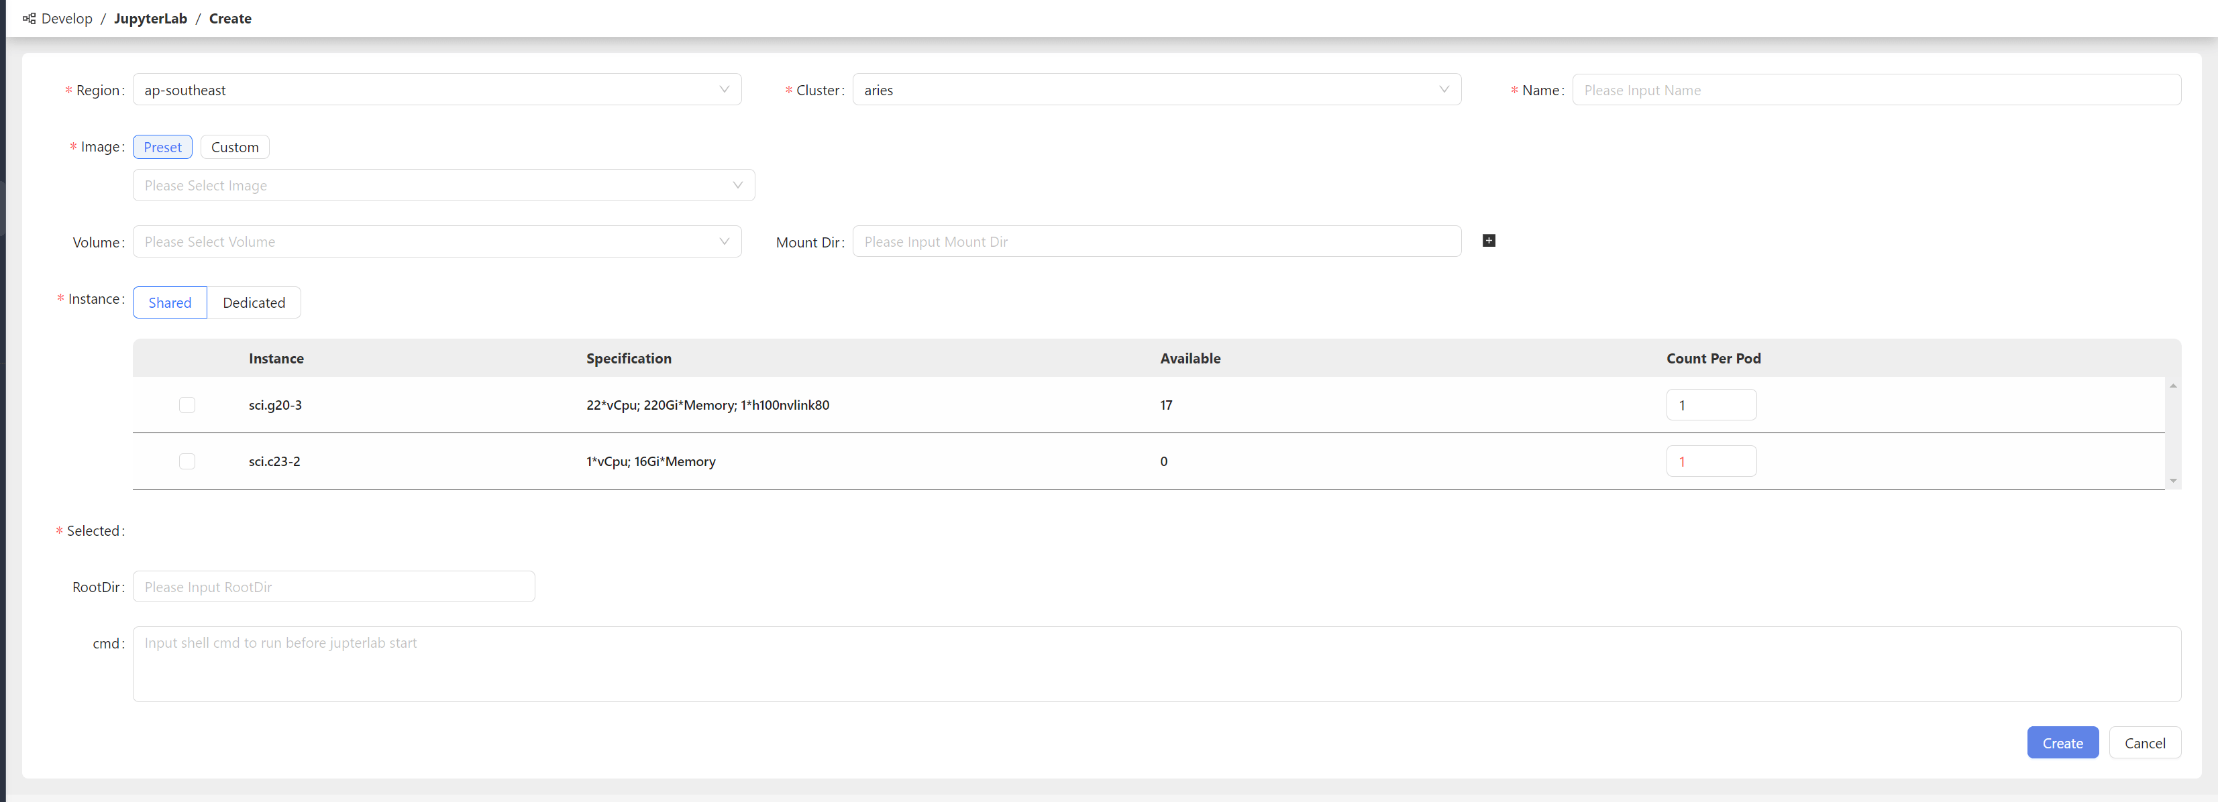Screen dimensions: 2218x802
Task: Click the Specification column header
Action: coord(629,358)
